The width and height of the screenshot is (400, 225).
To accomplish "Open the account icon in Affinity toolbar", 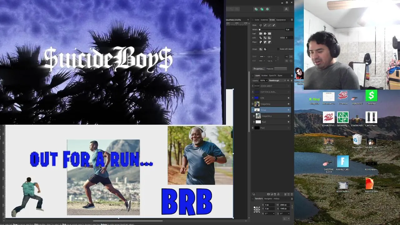I will tap(286, 9).
